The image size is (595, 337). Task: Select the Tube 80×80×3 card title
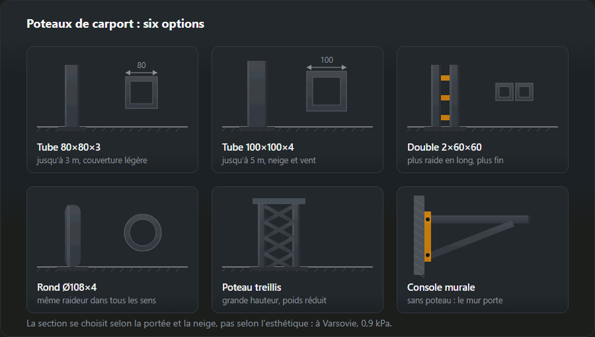[69, 147]
